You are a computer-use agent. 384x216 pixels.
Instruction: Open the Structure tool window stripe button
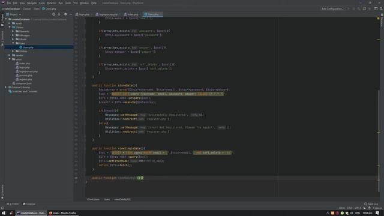pos(2,38)
